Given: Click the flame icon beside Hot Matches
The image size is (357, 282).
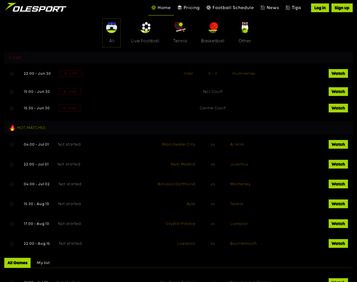Looking at the screenshot, I should (x=12, y=127).
